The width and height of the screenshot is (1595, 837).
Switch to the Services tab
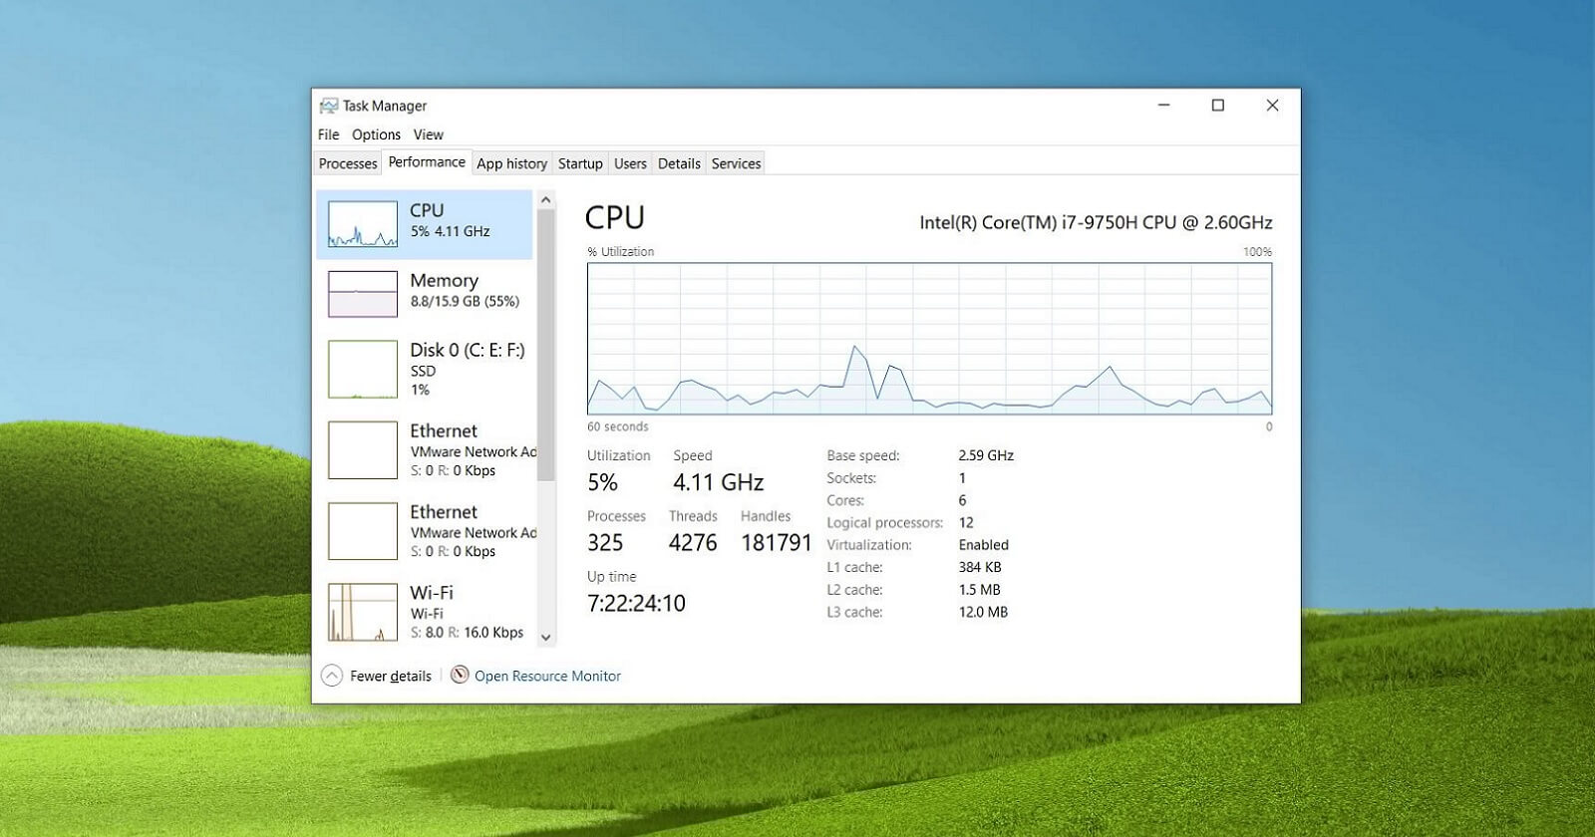click(736, 163)
